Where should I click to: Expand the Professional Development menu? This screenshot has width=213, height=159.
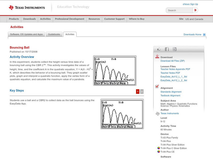click(x=69, y=19)
